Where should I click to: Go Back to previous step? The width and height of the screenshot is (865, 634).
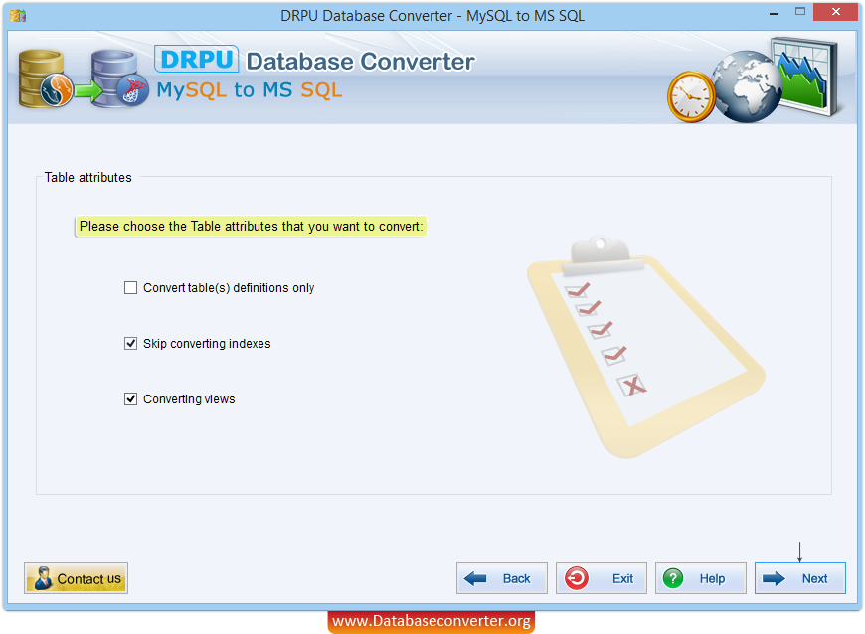pos(501,578)
